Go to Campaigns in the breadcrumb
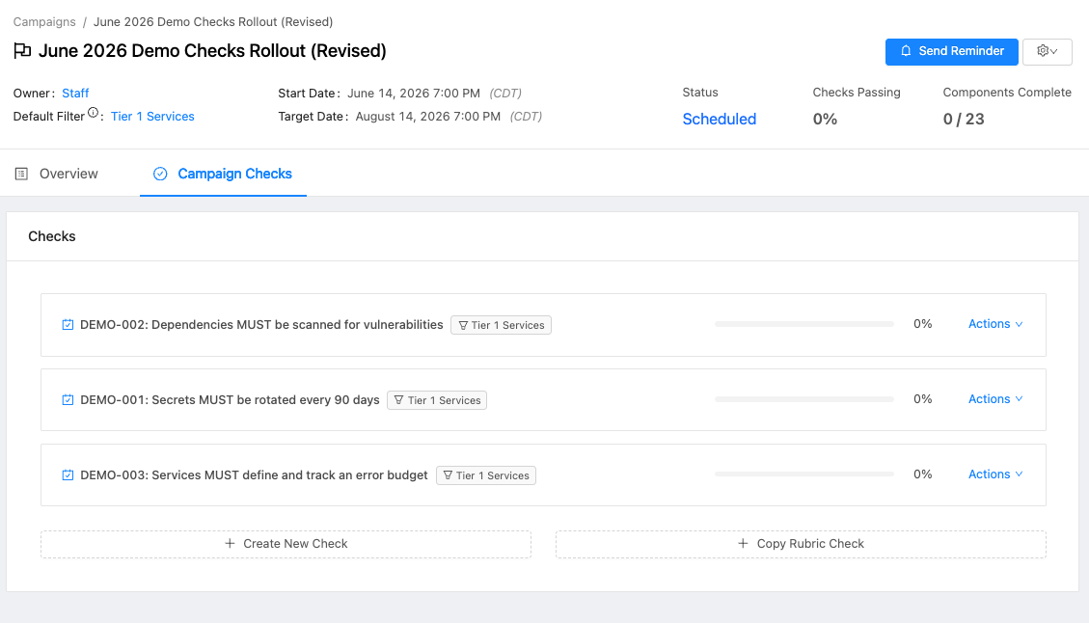The image size is (1089, 623). 44,21
